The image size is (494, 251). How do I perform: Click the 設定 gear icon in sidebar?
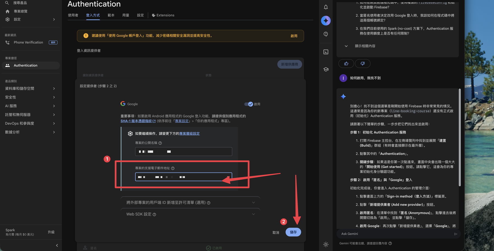coord(7,19)
